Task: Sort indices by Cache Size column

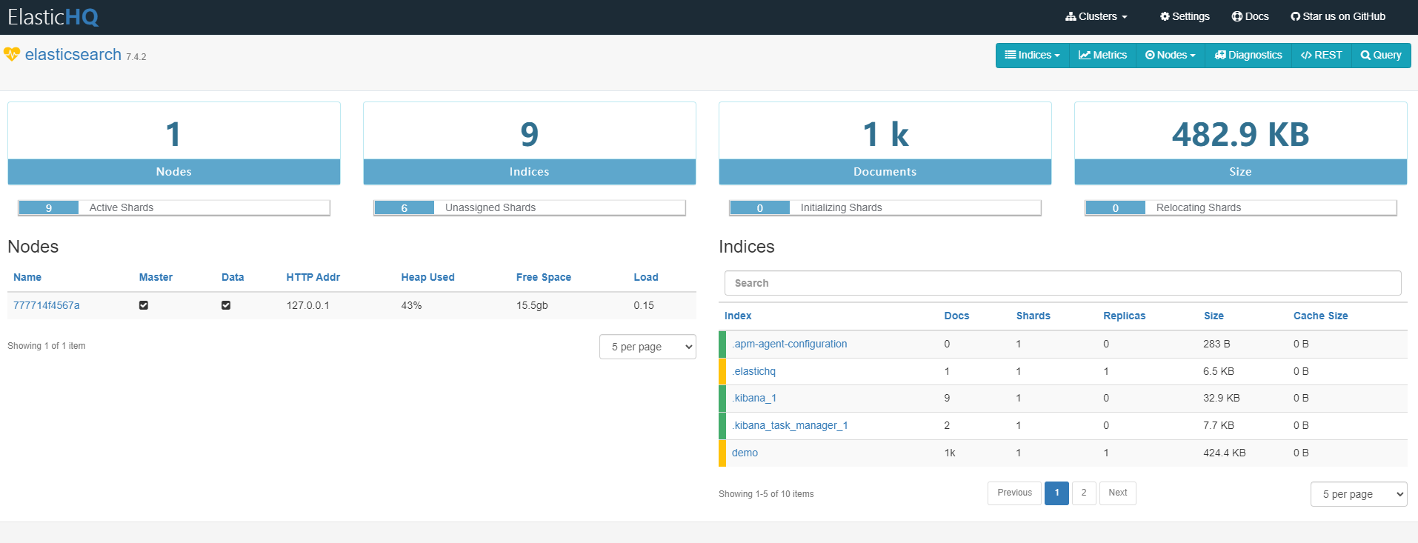Action: coord(1321,316)
